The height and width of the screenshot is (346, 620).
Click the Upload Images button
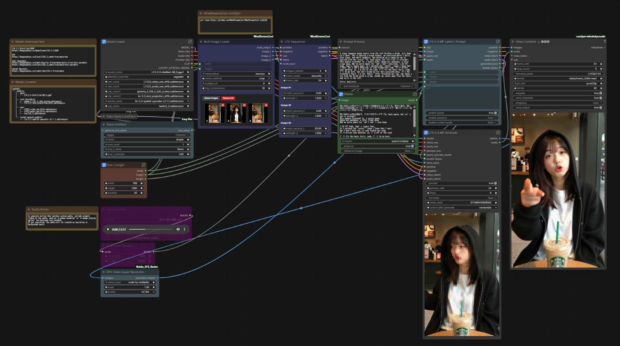click(211, 98)
